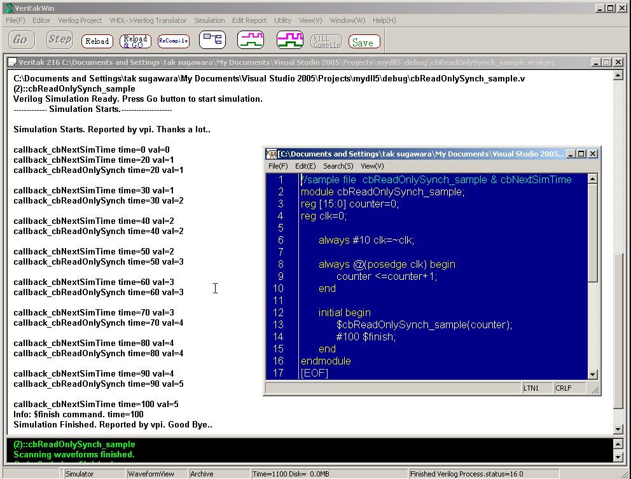
Task: Click the log window scrollbar up arrow
Action: click(618, 75)
